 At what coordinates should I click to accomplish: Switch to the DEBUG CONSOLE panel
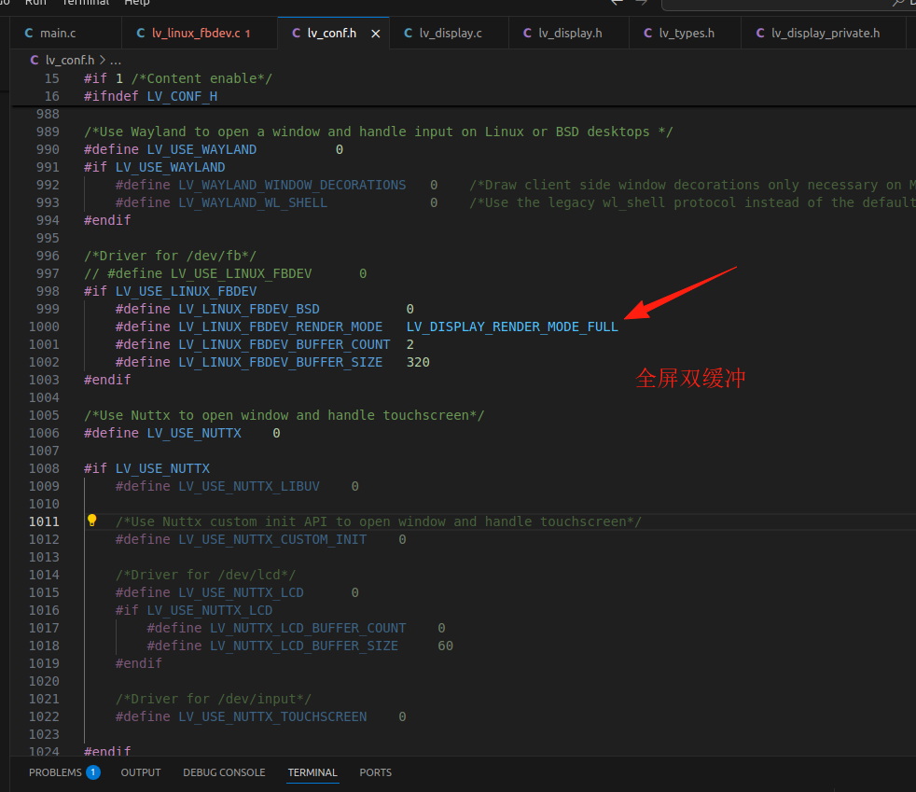point(224,771)
